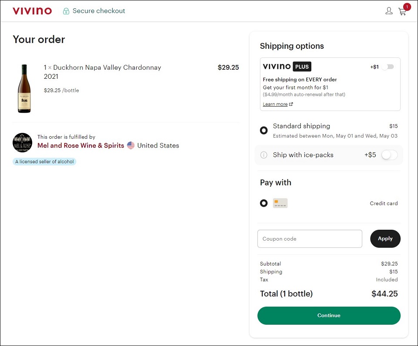Enable the Vivino Plus +$1 toggle
Screen dimensions: 418x346
[x=388, y=67]
